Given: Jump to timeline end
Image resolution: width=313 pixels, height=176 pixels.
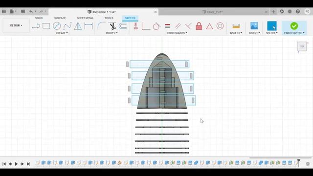Looking at the screenshot, I should coord(28,164).
